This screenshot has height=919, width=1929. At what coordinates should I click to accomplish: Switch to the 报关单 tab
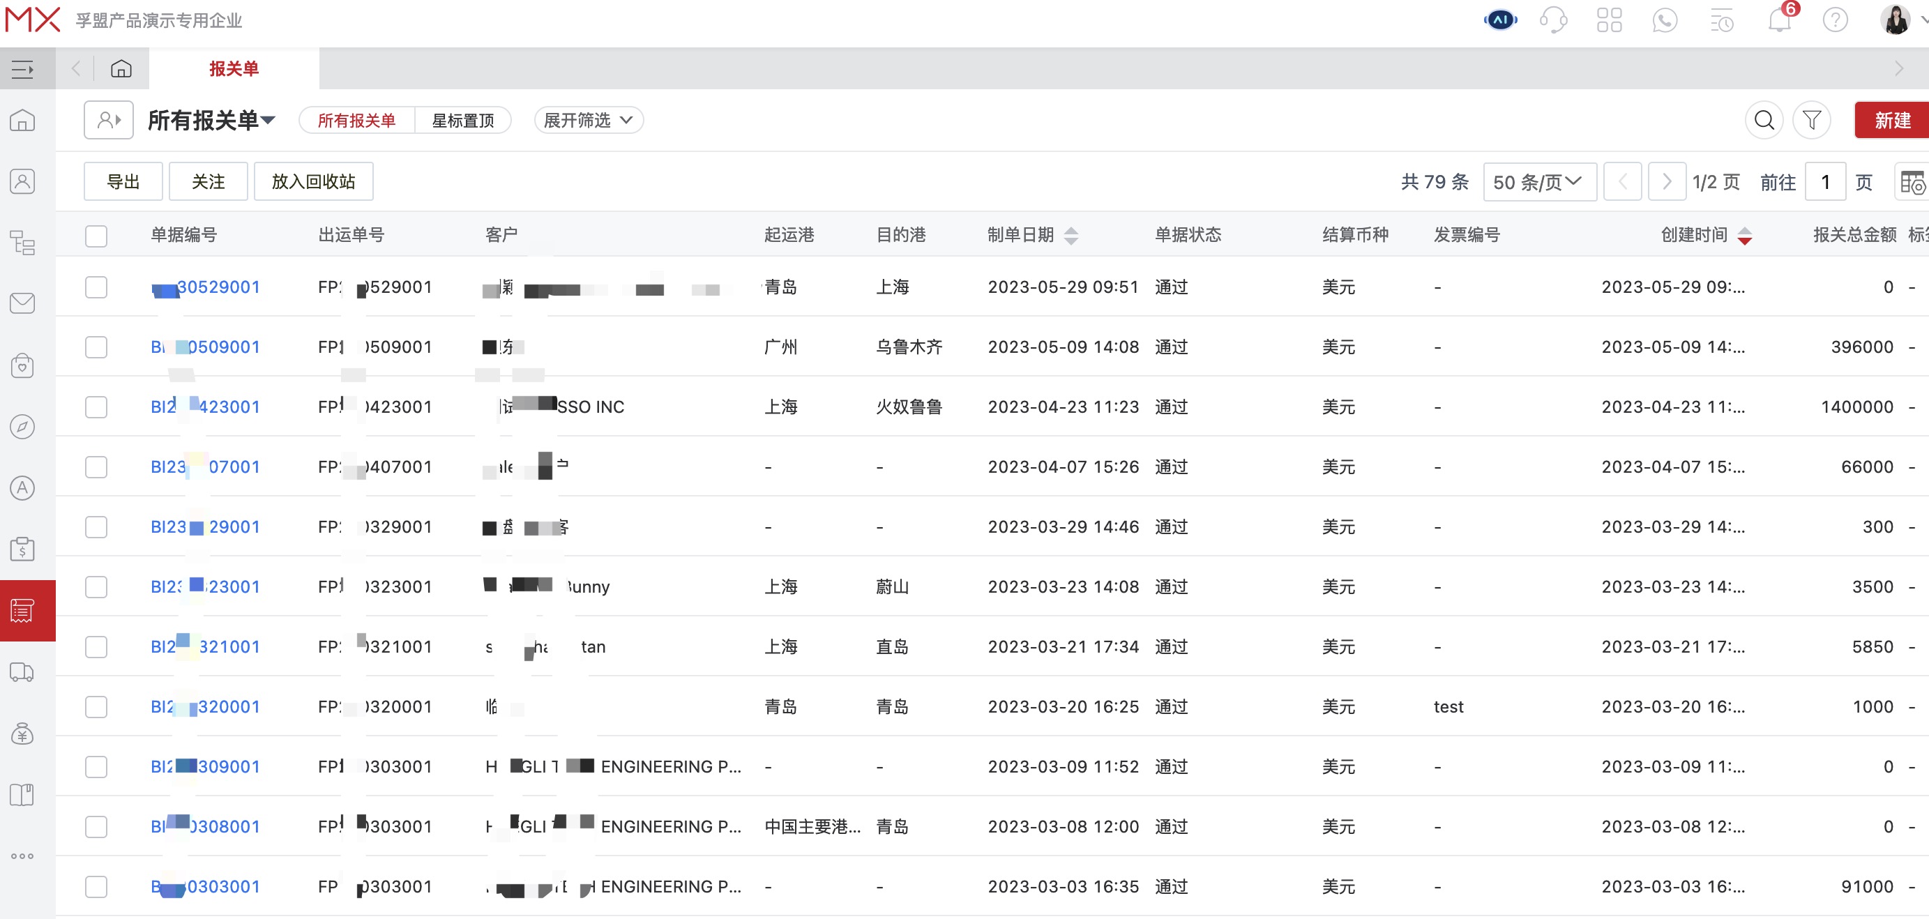coord(234,68)
